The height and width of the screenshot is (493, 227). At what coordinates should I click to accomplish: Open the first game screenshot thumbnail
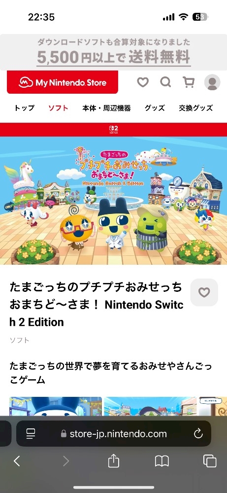pyautogui.click(x=56, y=406)
